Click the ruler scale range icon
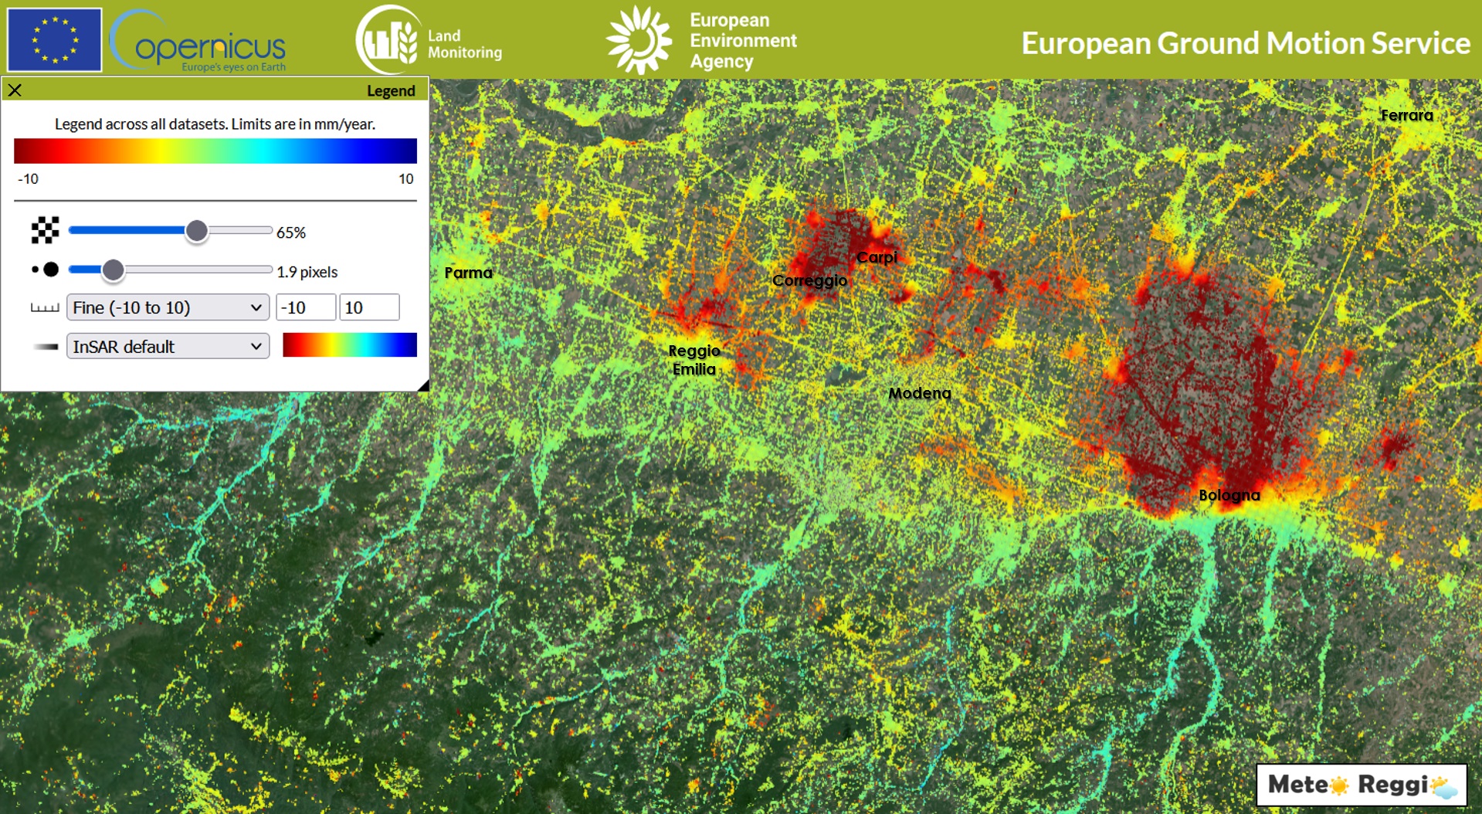Viewport: 1482px width, 814px height. [x=45, y=307]
